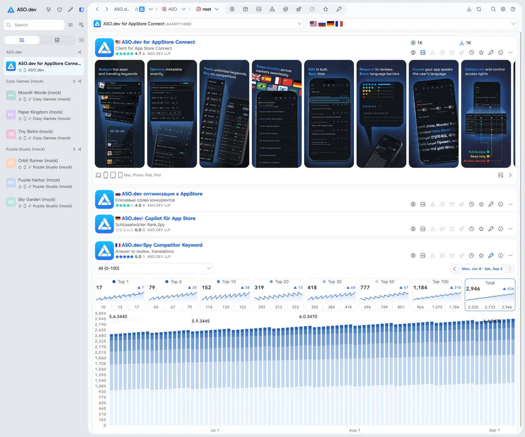Open the key keywords icon in top toolbar
Screen dimensions: 525x437
click(x=339, y=9)
